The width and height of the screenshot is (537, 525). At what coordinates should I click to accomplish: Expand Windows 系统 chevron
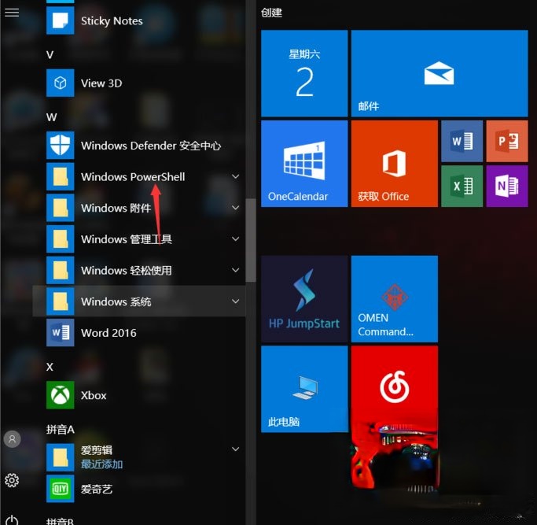pos(236,301)
